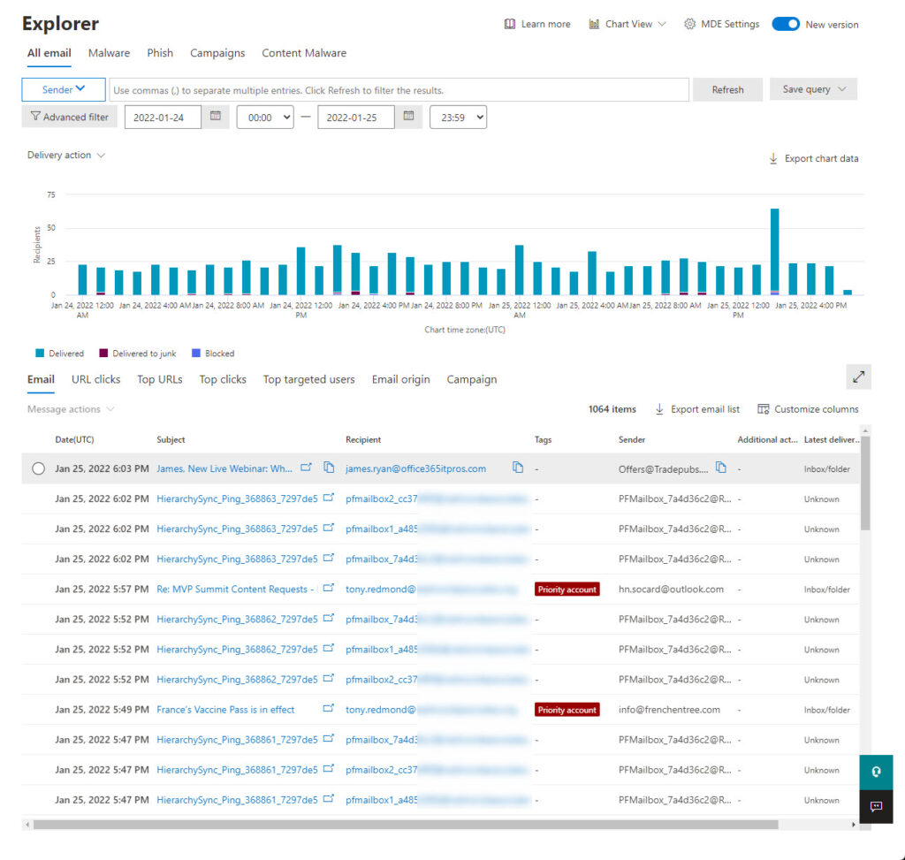Click the Chart View bar chart icon
Viewport: 905px width, 860px height.
pos(594,24)
